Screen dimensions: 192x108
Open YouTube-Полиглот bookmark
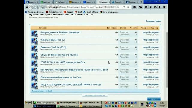(x=54, y=12)
